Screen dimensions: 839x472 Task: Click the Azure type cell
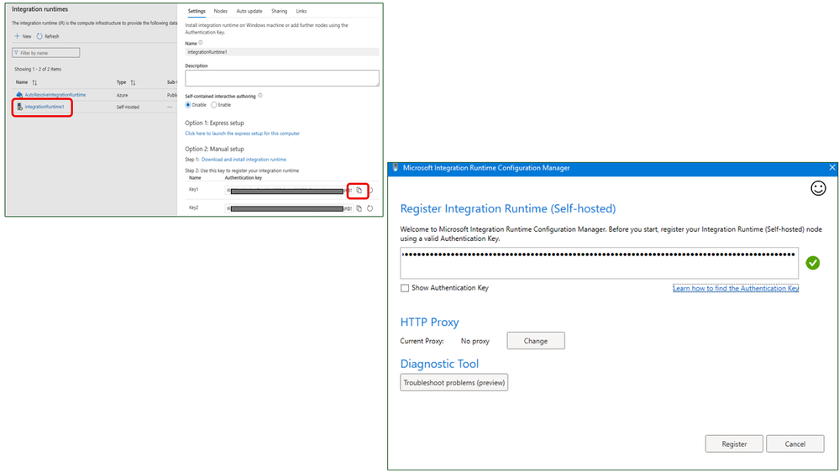(x=122, y=95)
